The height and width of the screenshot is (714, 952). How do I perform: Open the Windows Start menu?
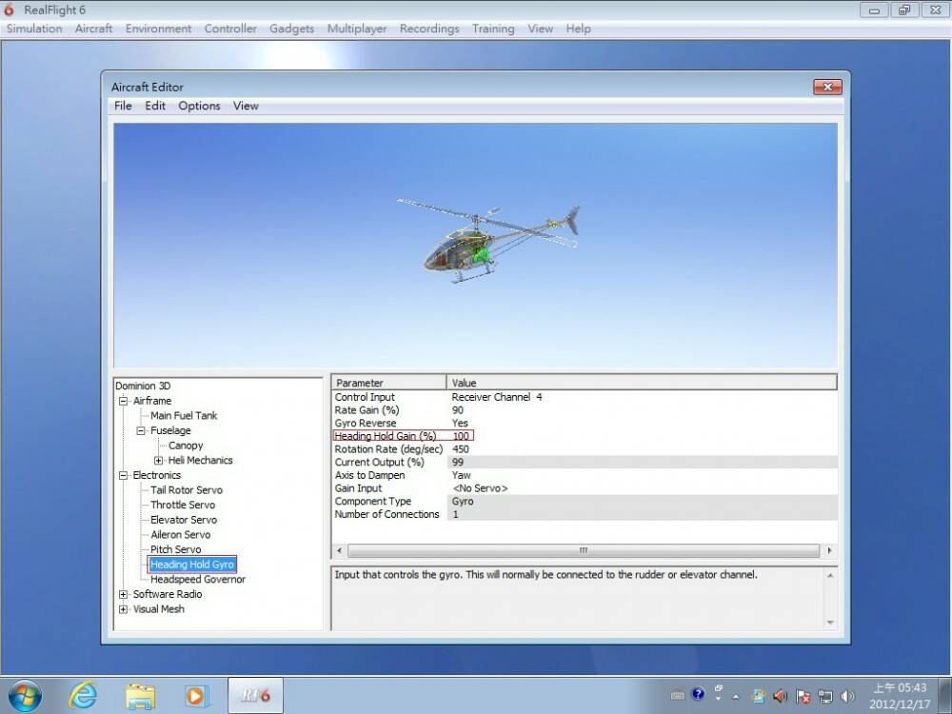point(25,696)
